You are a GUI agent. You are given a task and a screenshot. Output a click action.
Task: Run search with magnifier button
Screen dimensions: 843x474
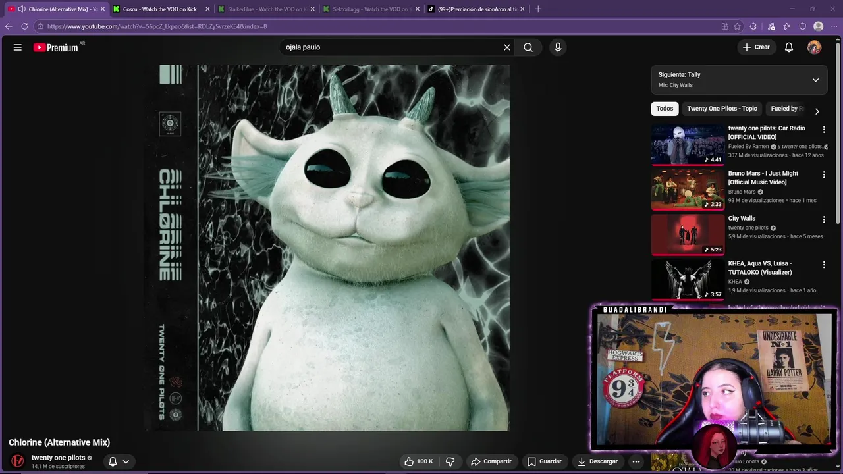click(x=528, y=47)
